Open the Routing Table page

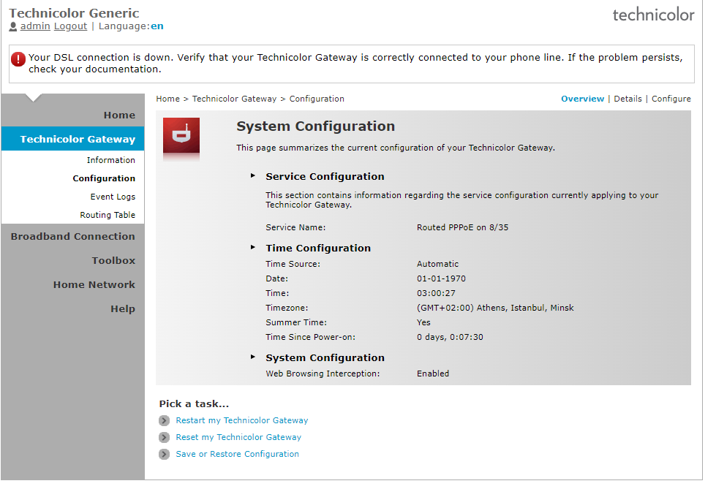pyautogui.click(x=108, y=215)
